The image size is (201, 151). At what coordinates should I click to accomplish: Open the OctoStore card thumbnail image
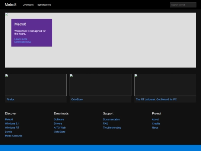[100, 85]
